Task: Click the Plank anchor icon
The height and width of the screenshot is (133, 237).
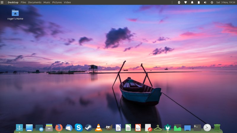Action: [x=19, y=128]
